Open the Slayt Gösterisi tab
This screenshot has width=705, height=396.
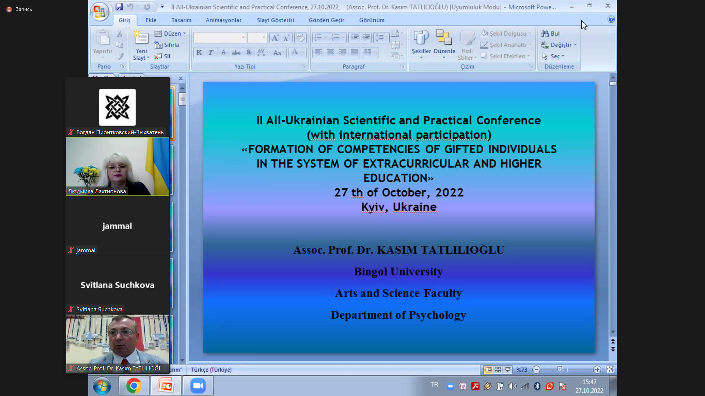point(275,20)
